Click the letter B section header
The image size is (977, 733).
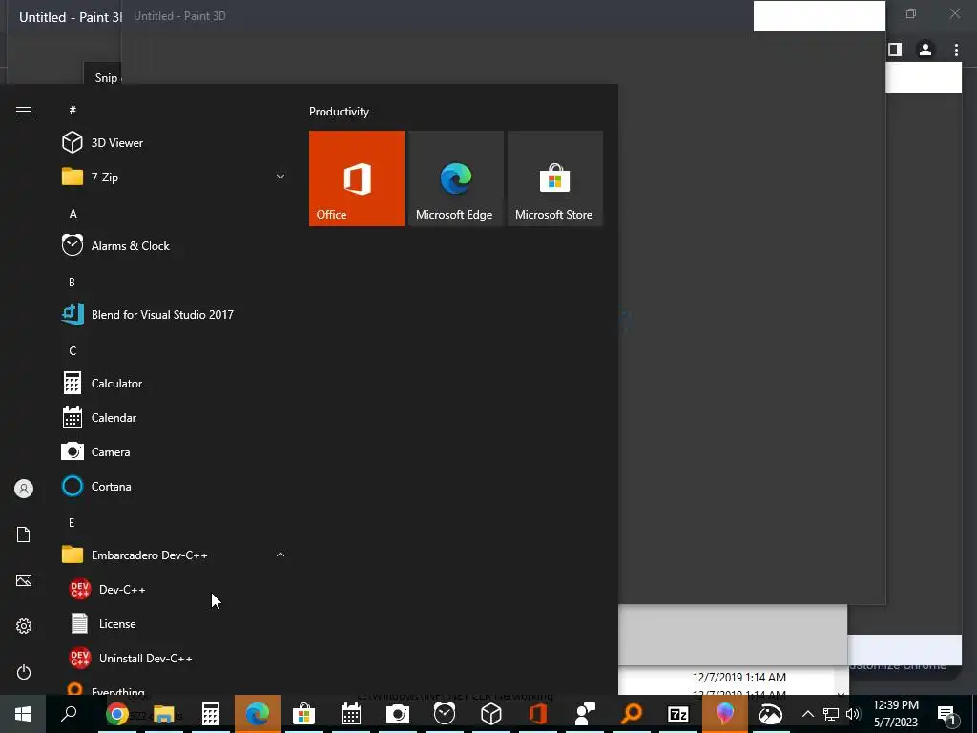coord(72,283)
